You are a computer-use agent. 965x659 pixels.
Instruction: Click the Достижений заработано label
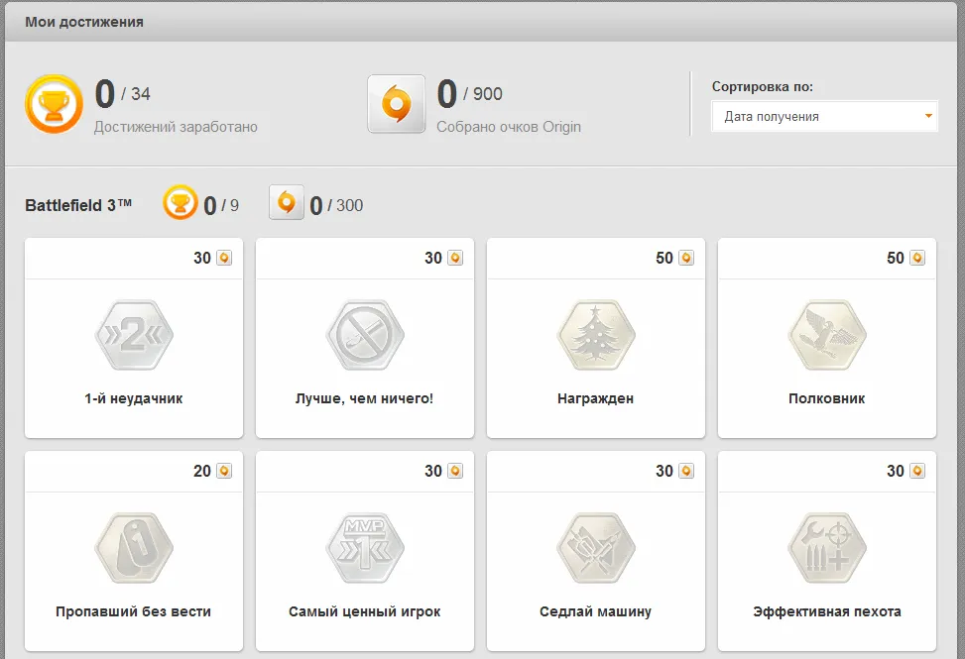(x=176, y=127)
